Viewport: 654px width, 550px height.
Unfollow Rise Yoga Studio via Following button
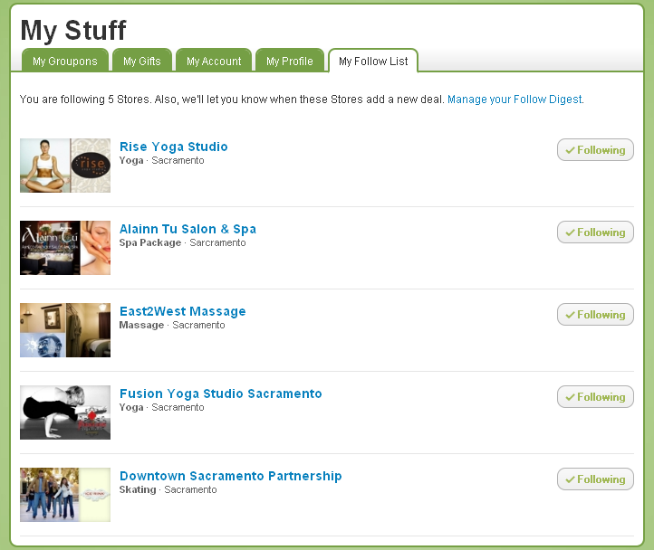pos(595,150)
